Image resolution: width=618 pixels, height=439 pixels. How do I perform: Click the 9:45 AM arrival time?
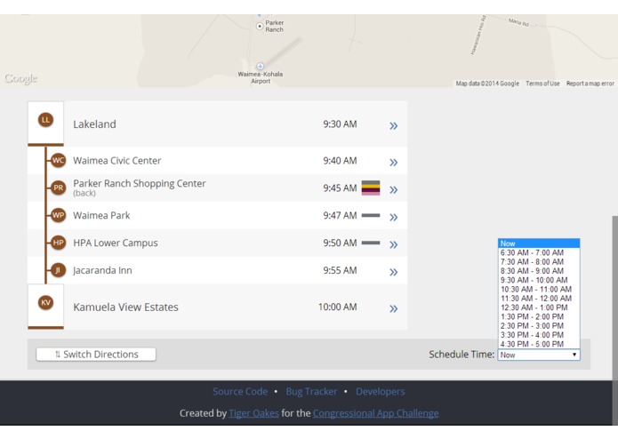[340, 188]
